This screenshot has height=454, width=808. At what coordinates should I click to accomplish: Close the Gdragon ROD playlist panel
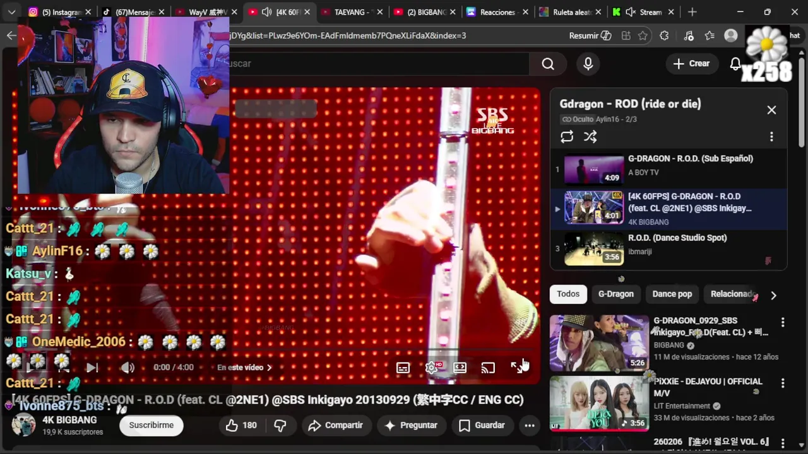tap(771, 110)
